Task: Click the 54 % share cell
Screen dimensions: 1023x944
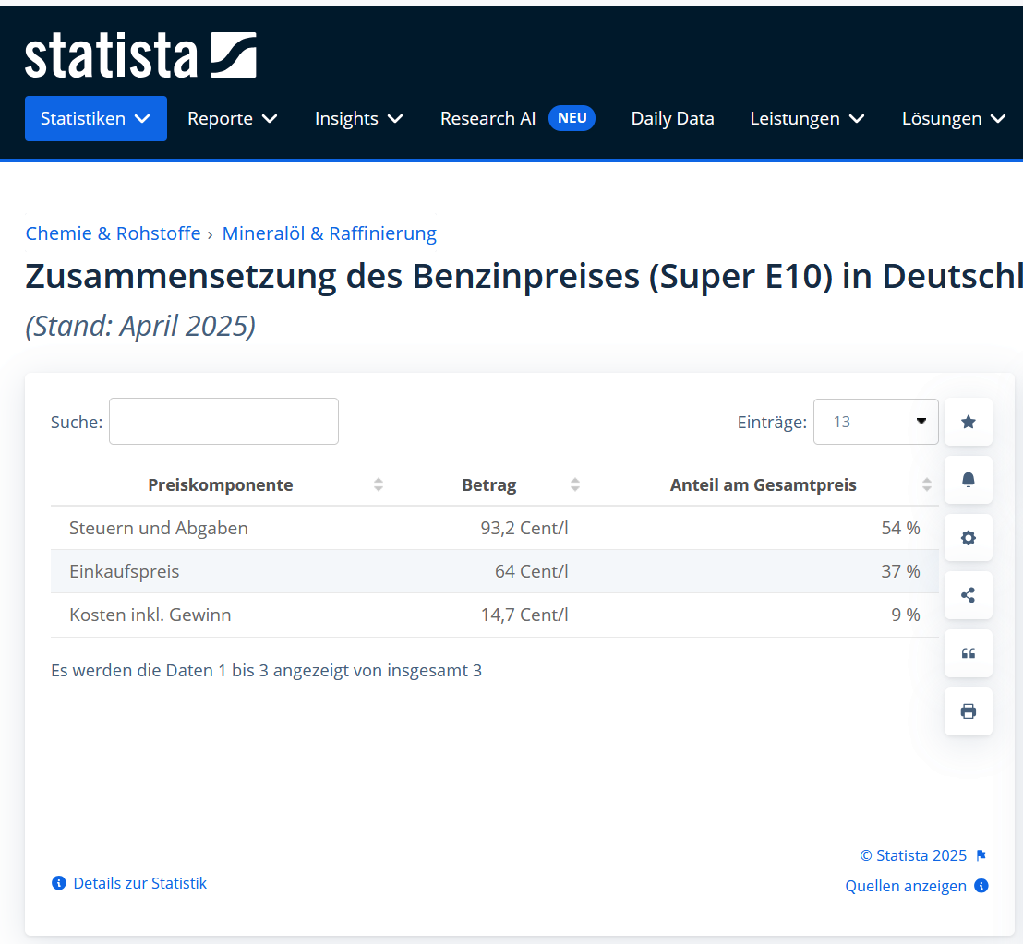Action: coord(900,528)
